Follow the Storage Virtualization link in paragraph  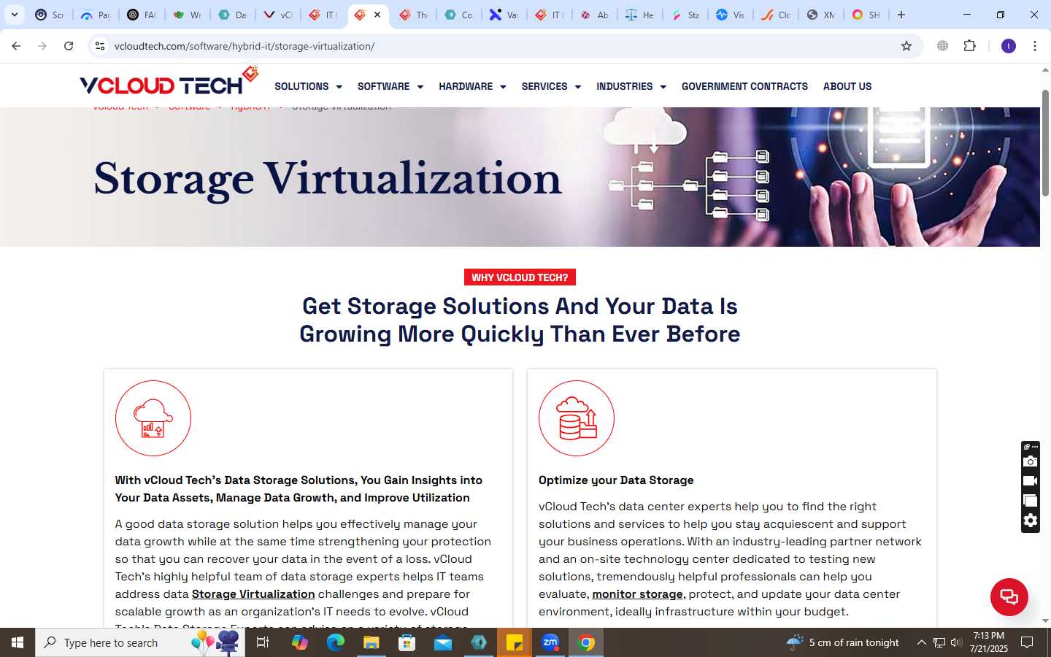click(x=253, y=594)
